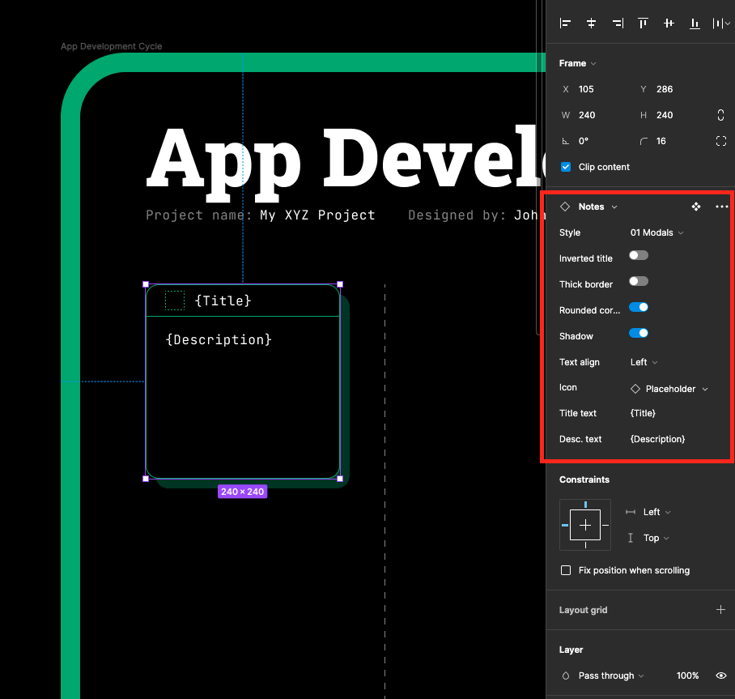Select the align horizontal centers icon
This screenshot has width=735, height=699.
[x=590, y=23]
